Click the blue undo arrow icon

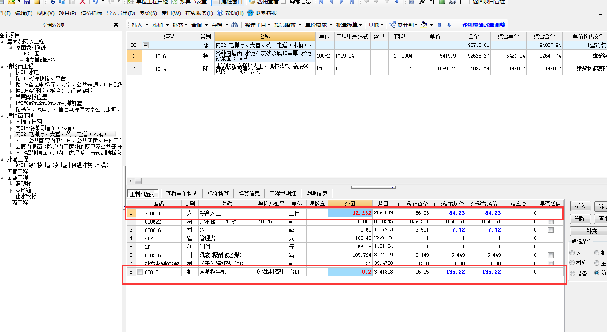tap(95, 2)
